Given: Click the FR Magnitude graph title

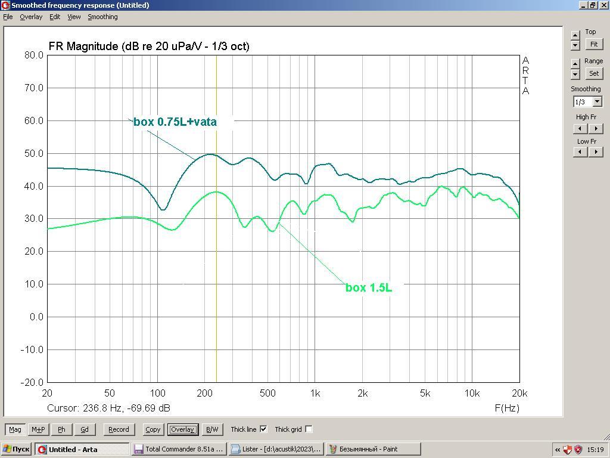Looking at the screenshot, I should [148, 47].
